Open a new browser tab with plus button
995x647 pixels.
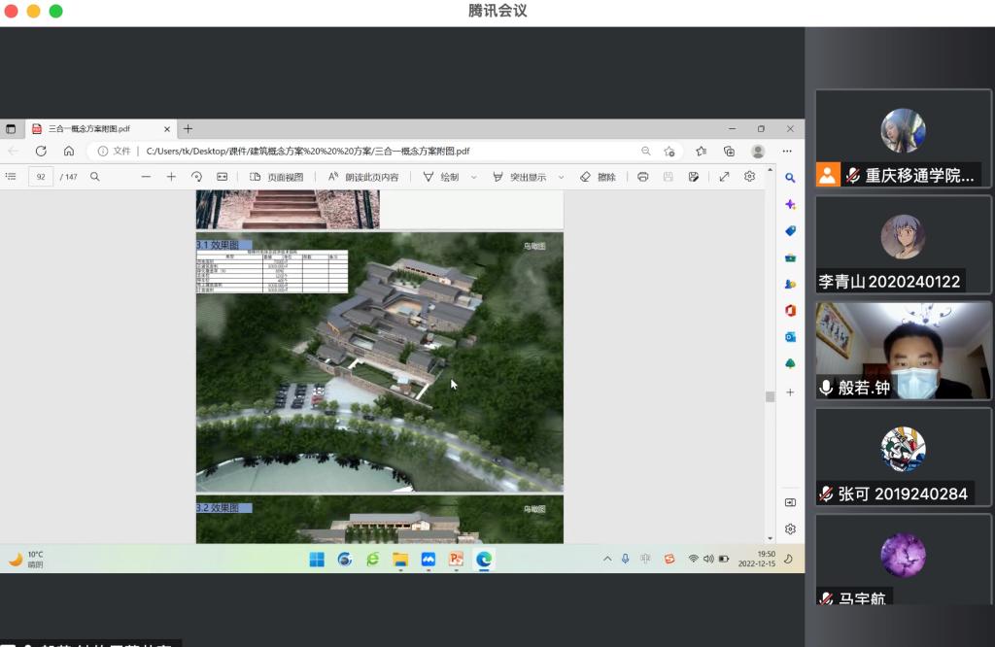tap(189, 128)
